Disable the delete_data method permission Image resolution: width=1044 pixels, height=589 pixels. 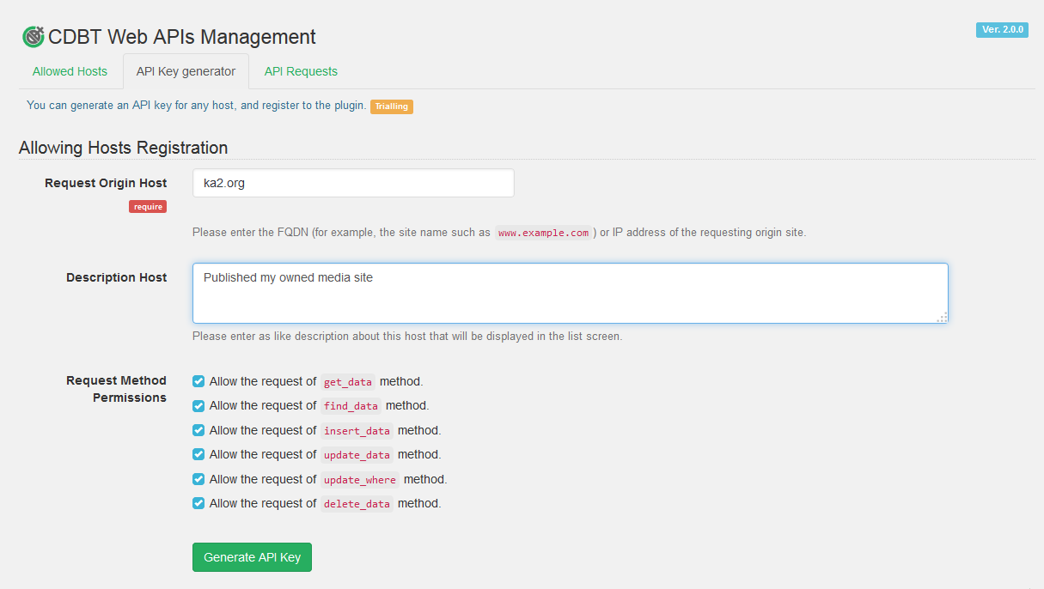click(198, 503)
